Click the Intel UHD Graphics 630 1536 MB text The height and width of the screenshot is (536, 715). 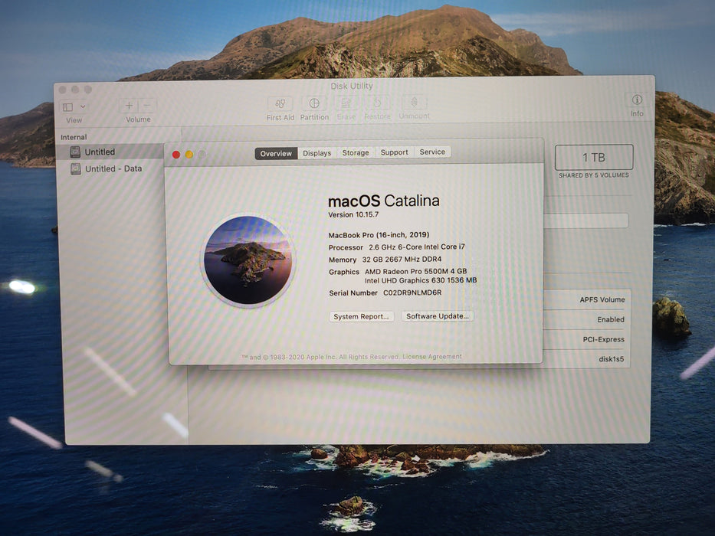(421, 280)
